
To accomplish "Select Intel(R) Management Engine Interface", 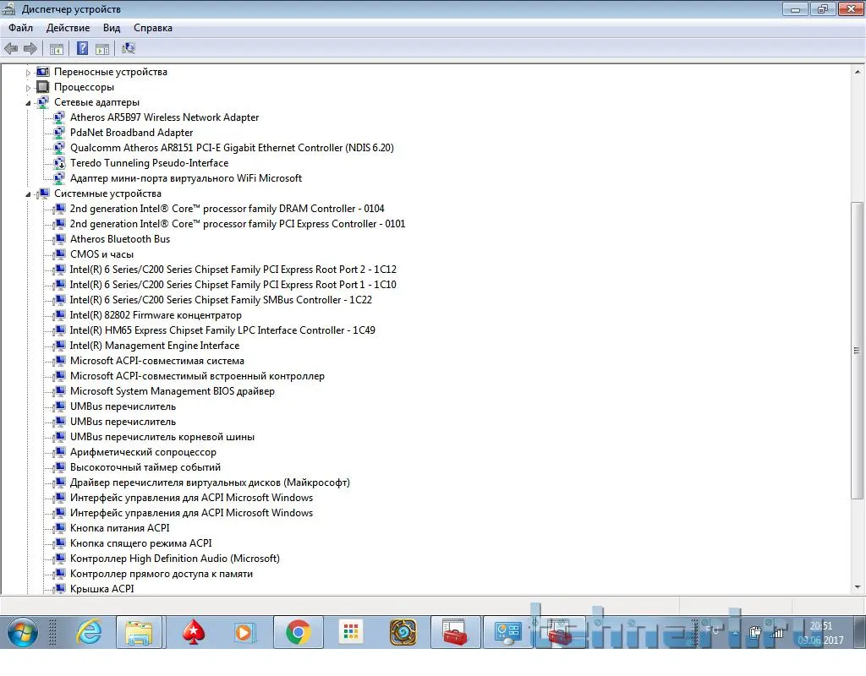I will [155, 346].
